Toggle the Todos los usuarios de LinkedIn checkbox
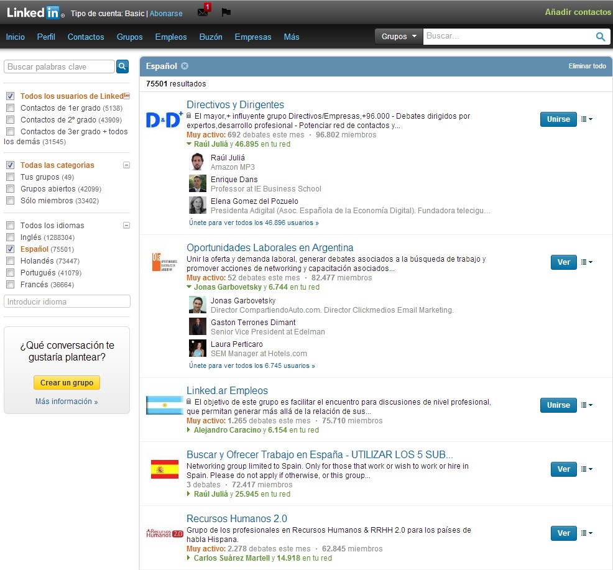This screenshot has width=613, height=570. (x=11, y=96)
